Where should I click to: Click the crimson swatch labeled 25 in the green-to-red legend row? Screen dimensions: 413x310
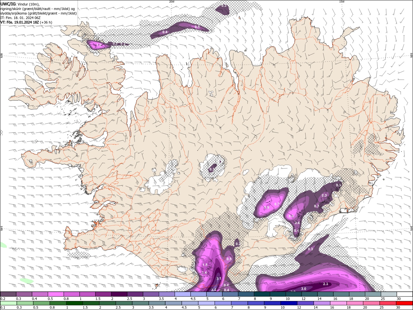coord(388,303)
